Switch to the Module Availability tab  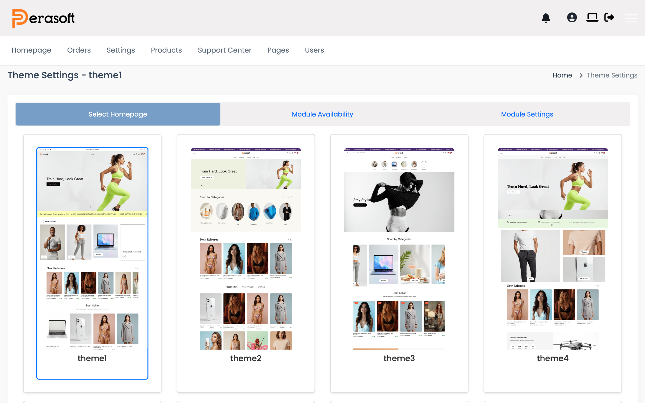(322, 114)
